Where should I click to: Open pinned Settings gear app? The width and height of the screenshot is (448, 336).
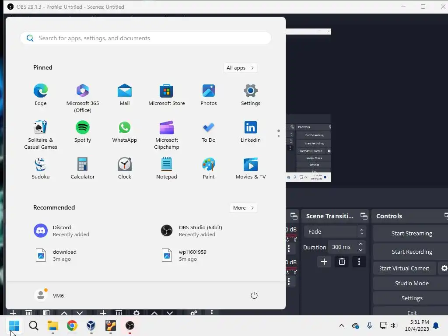point(251,95)
